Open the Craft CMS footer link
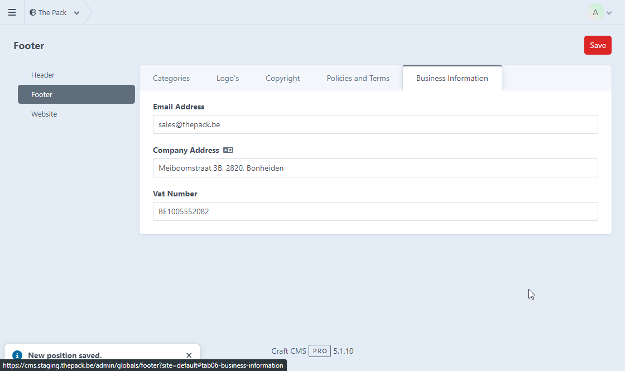The image size is (625, 371). pyautogui.click(x=289, y=351)
